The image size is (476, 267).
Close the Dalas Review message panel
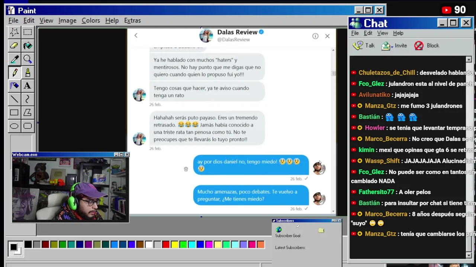tap(327, 36)
